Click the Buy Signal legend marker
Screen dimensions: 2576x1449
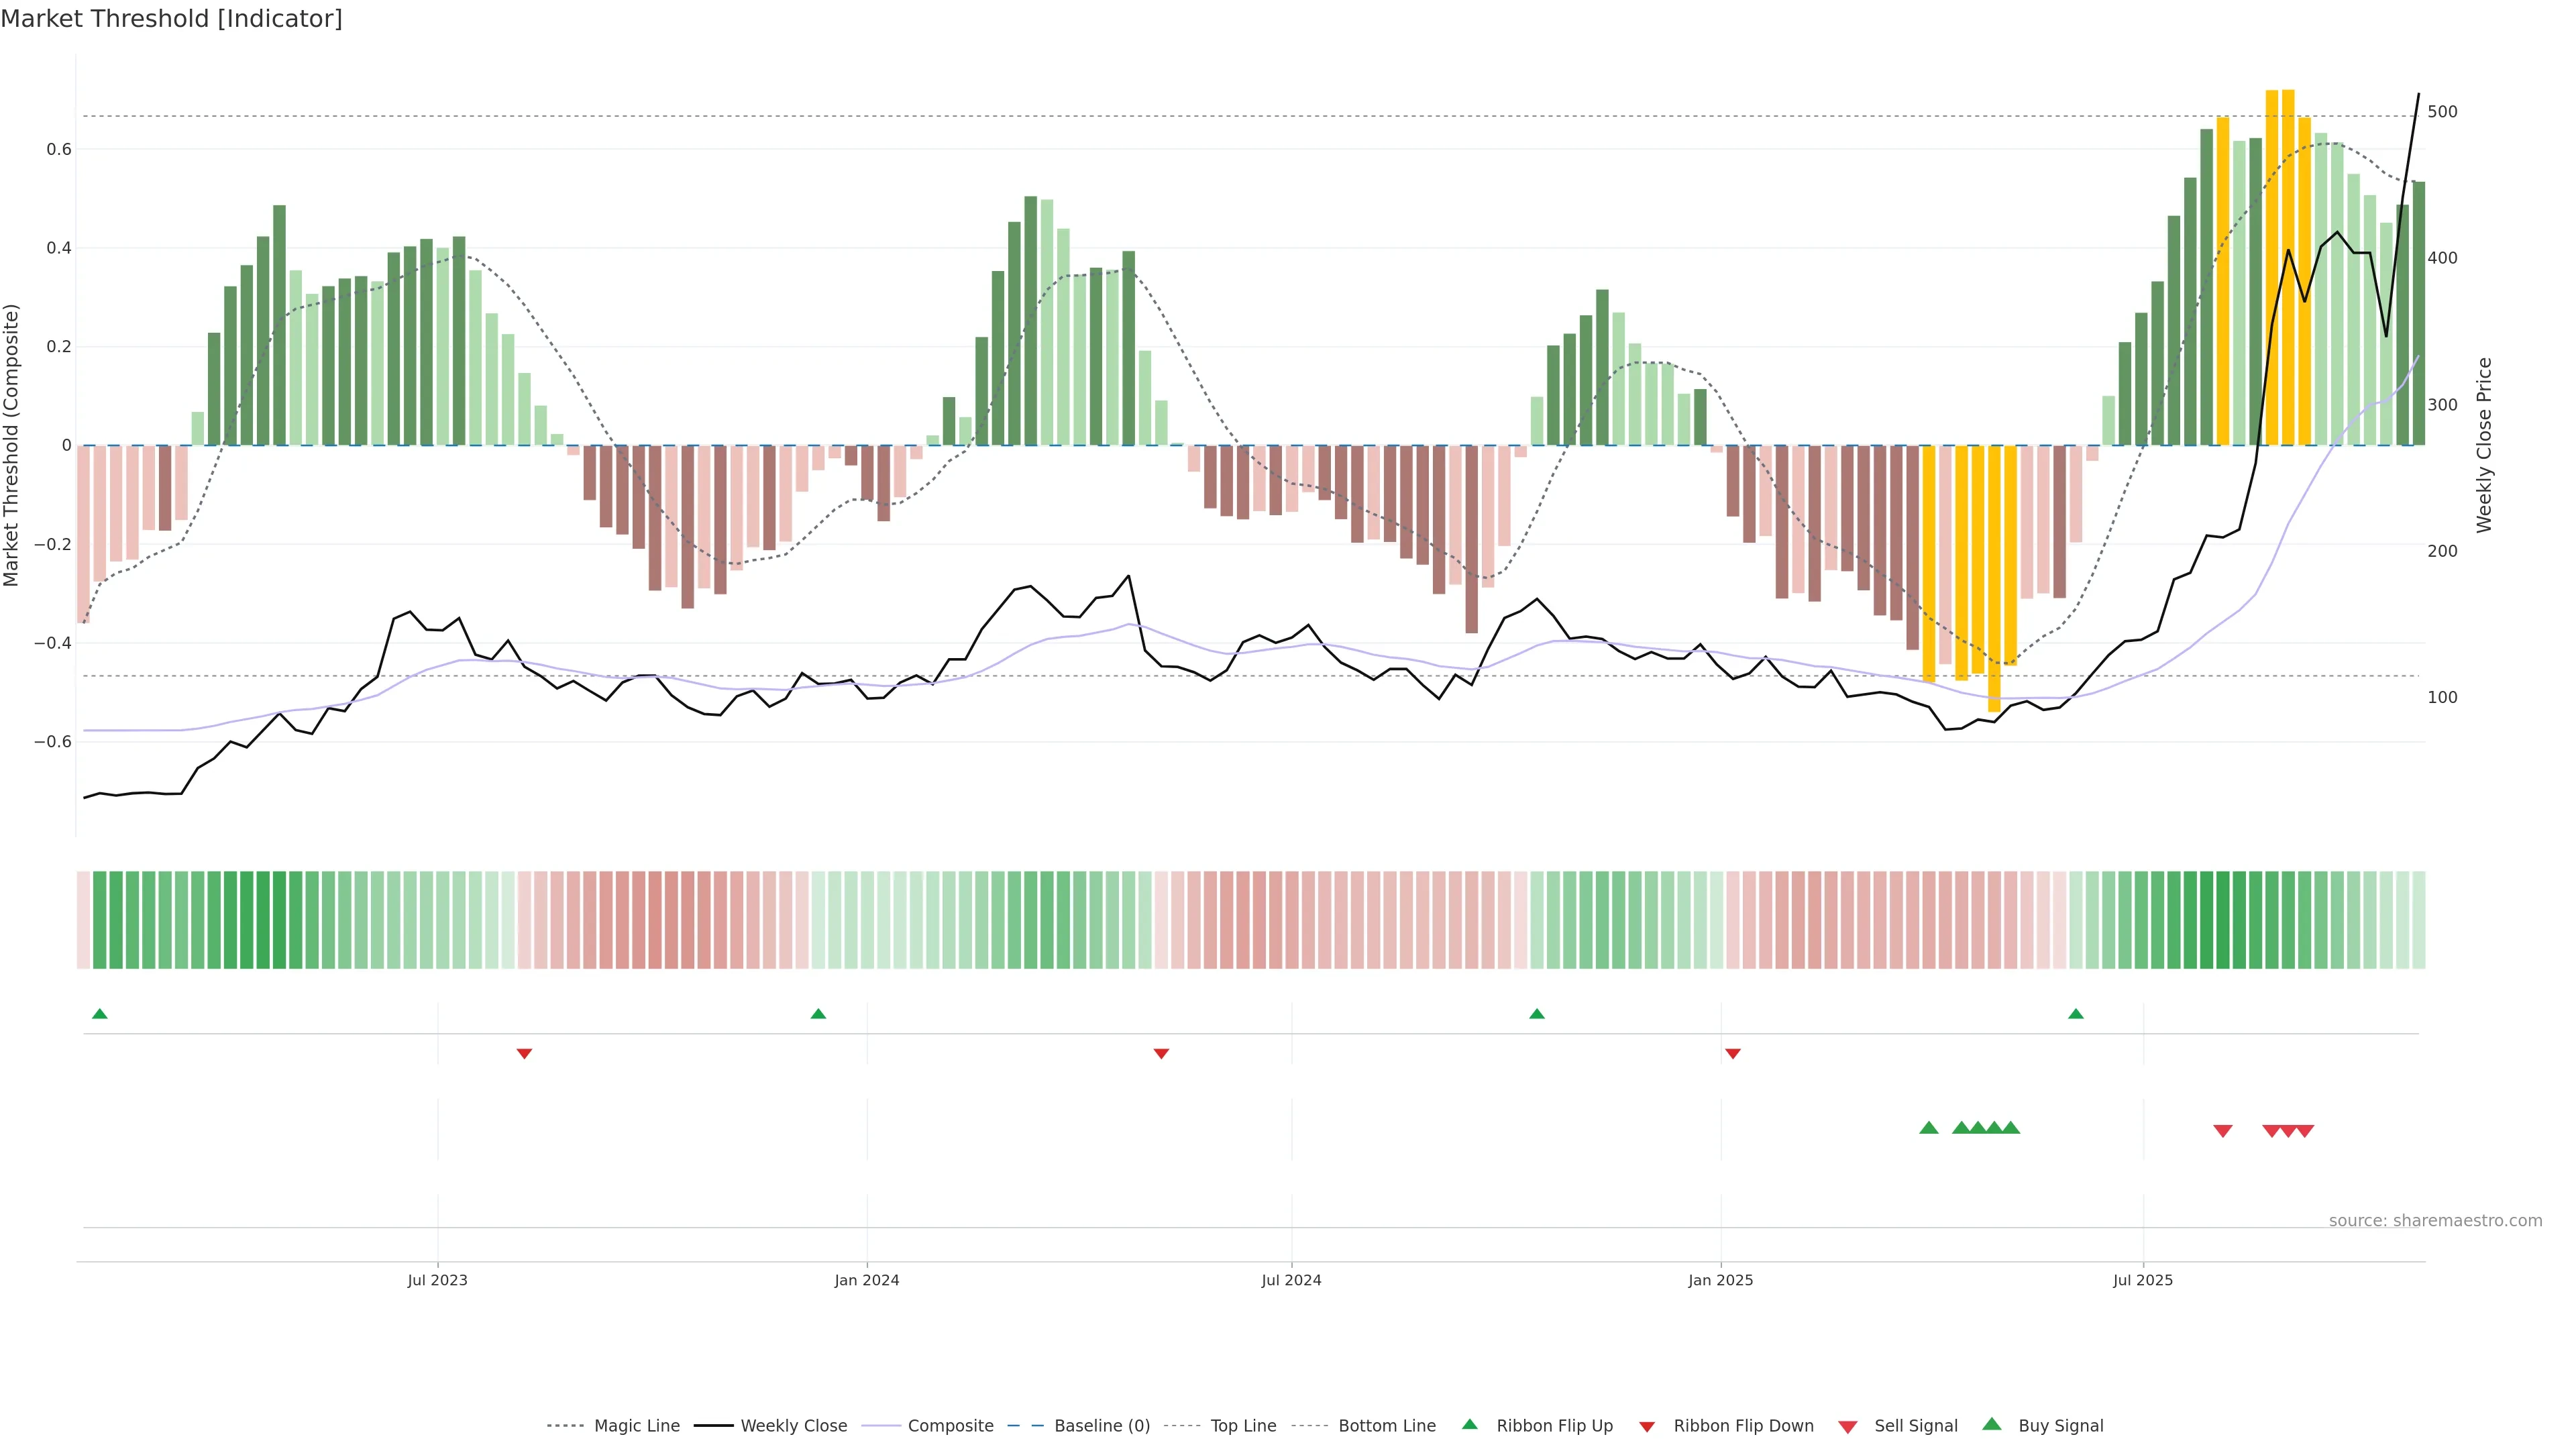[1991, 1424]
